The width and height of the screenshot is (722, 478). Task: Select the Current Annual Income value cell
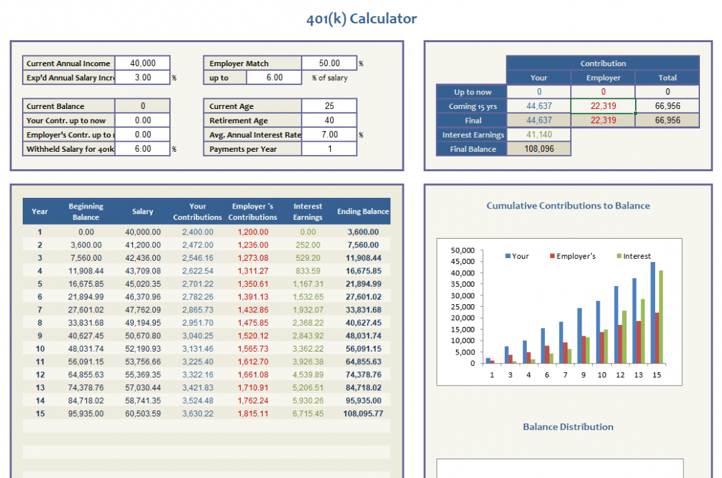[143, 63]
